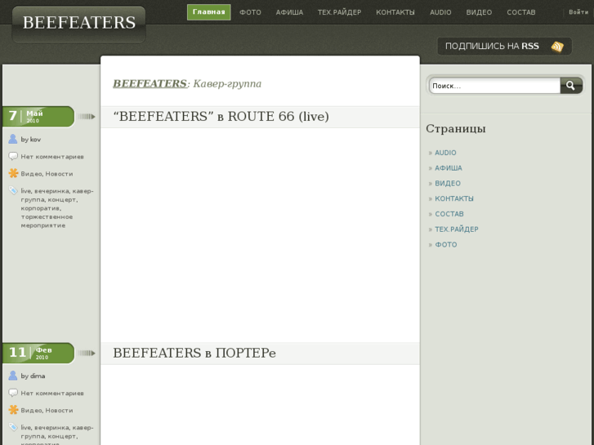Open ТЕХ.РАЙДЕР in the Страницы sidebar
This screenshot has height=445, width=594.
457,229
